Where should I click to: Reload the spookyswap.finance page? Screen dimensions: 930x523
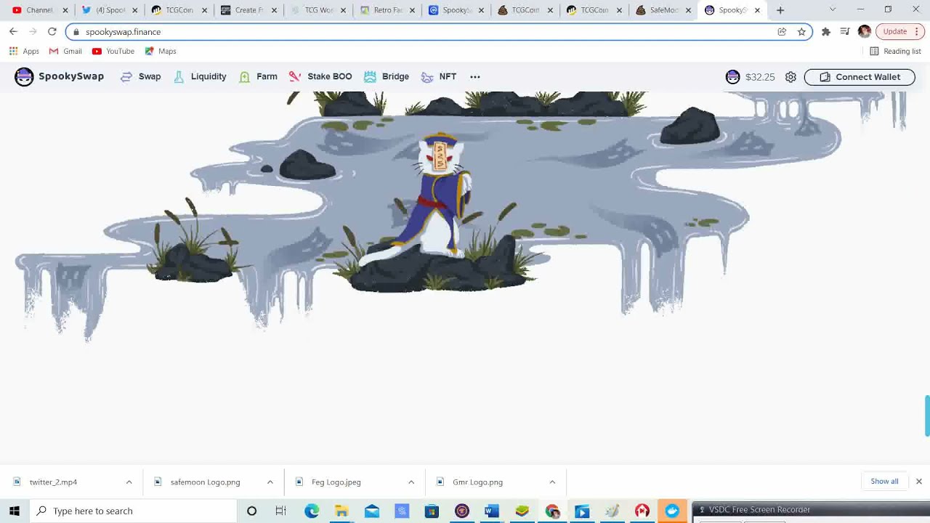(52, 32)
